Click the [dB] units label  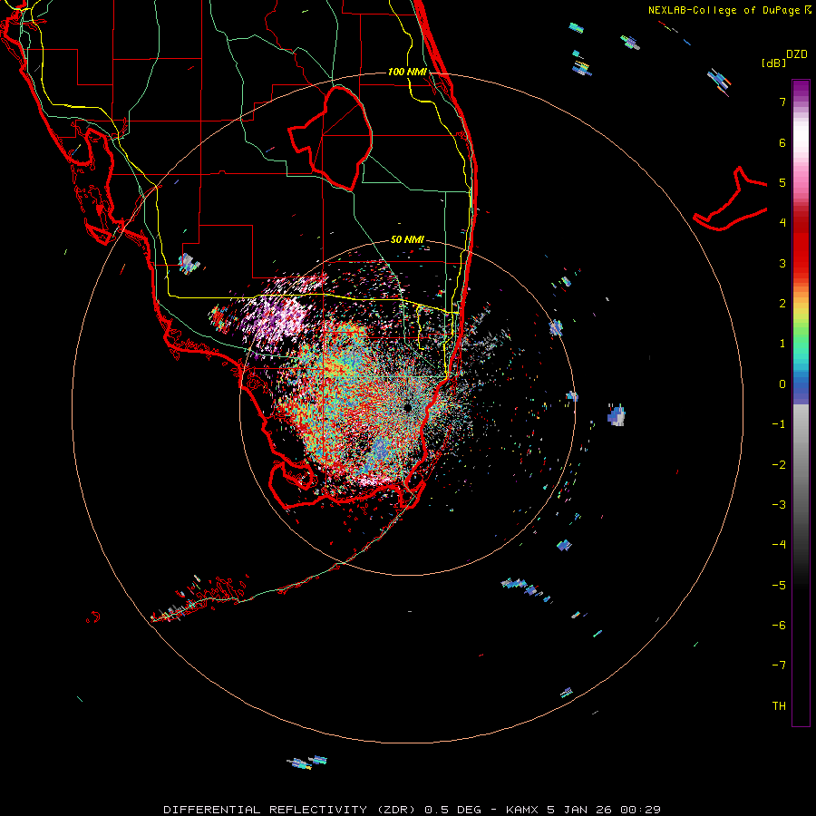[774, 63]
